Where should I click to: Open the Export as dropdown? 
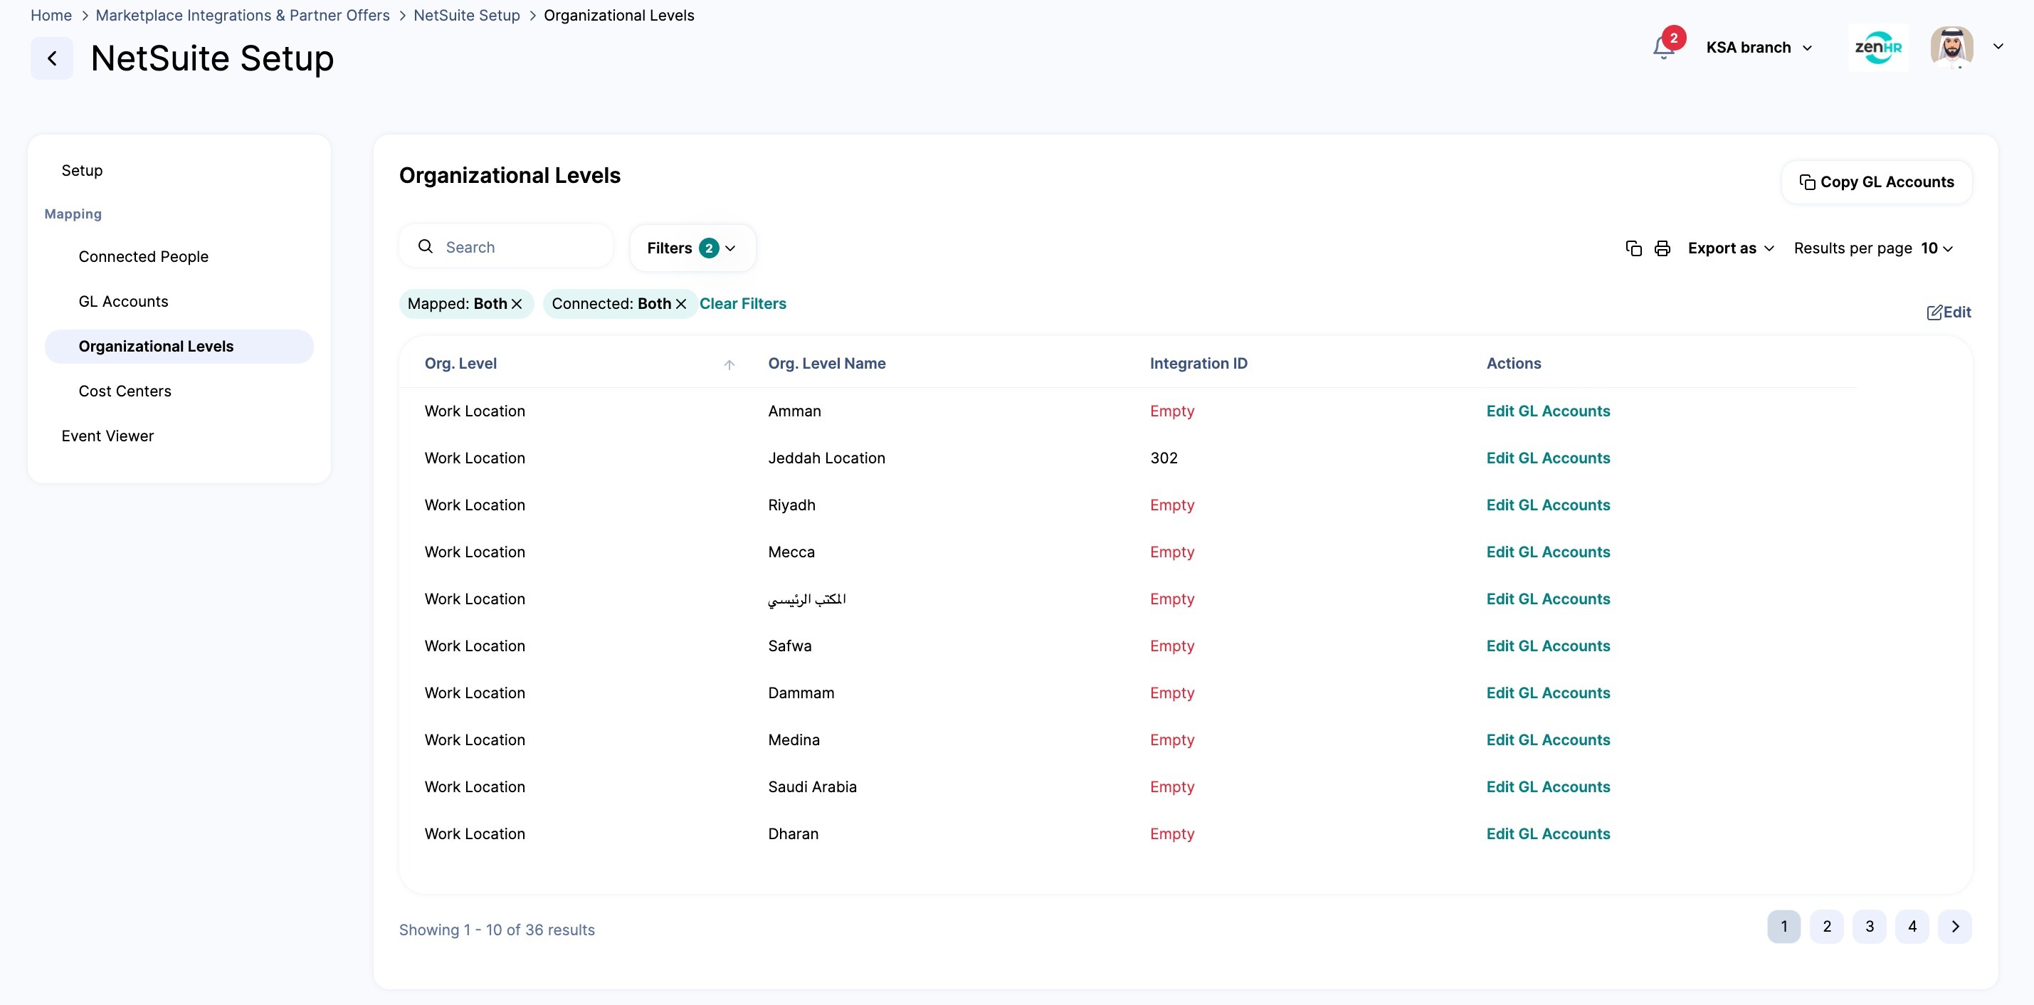(x=1731, y=248)
